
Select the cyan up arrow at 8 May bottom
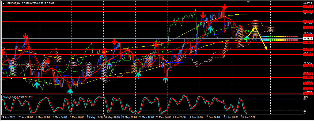(x=70, y=91)
